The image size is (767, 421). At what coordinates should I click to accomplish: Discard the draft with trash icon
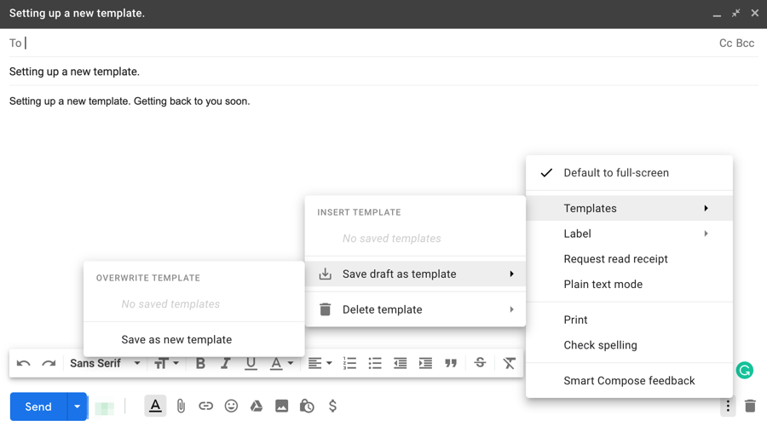point(750,406)
